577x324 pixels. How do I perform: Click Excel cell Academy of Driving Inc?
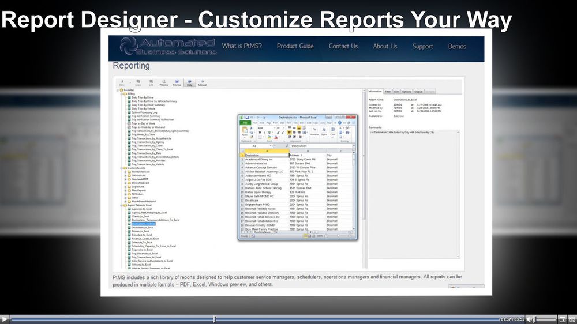[x=267, y=159]
